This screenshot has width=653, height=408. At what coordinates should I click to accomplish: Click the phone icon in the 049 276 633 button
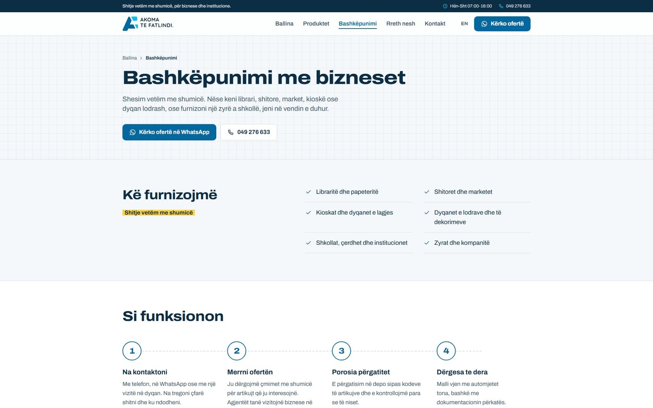pyautogui.click(x=231, y=132)
